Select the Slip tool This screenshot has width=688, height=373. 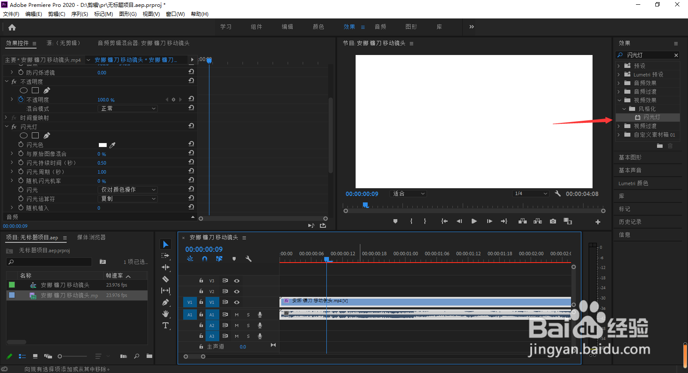click(166, 290)
